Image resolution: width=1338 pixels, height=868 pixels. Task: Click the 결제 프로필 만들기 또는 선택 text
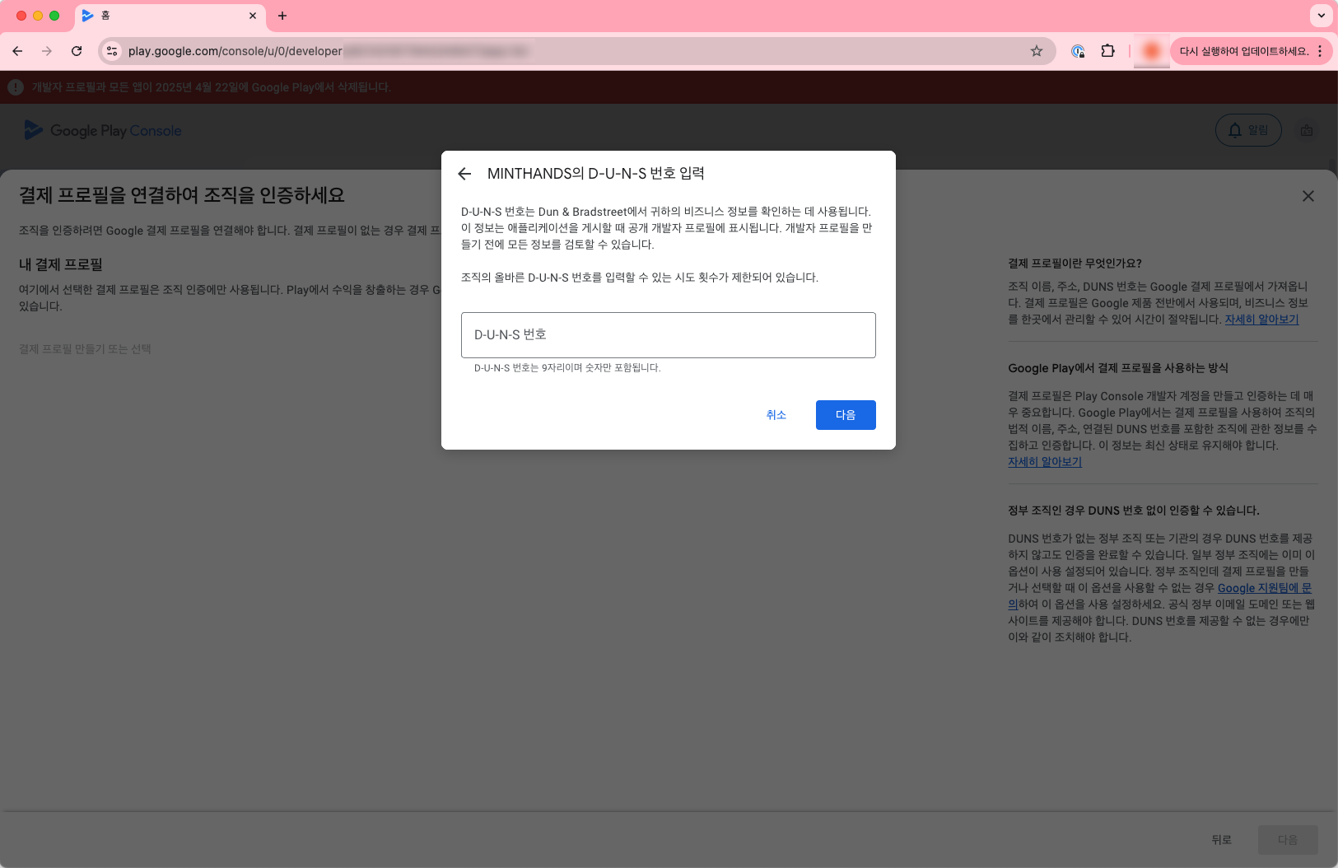pos(85,349)
